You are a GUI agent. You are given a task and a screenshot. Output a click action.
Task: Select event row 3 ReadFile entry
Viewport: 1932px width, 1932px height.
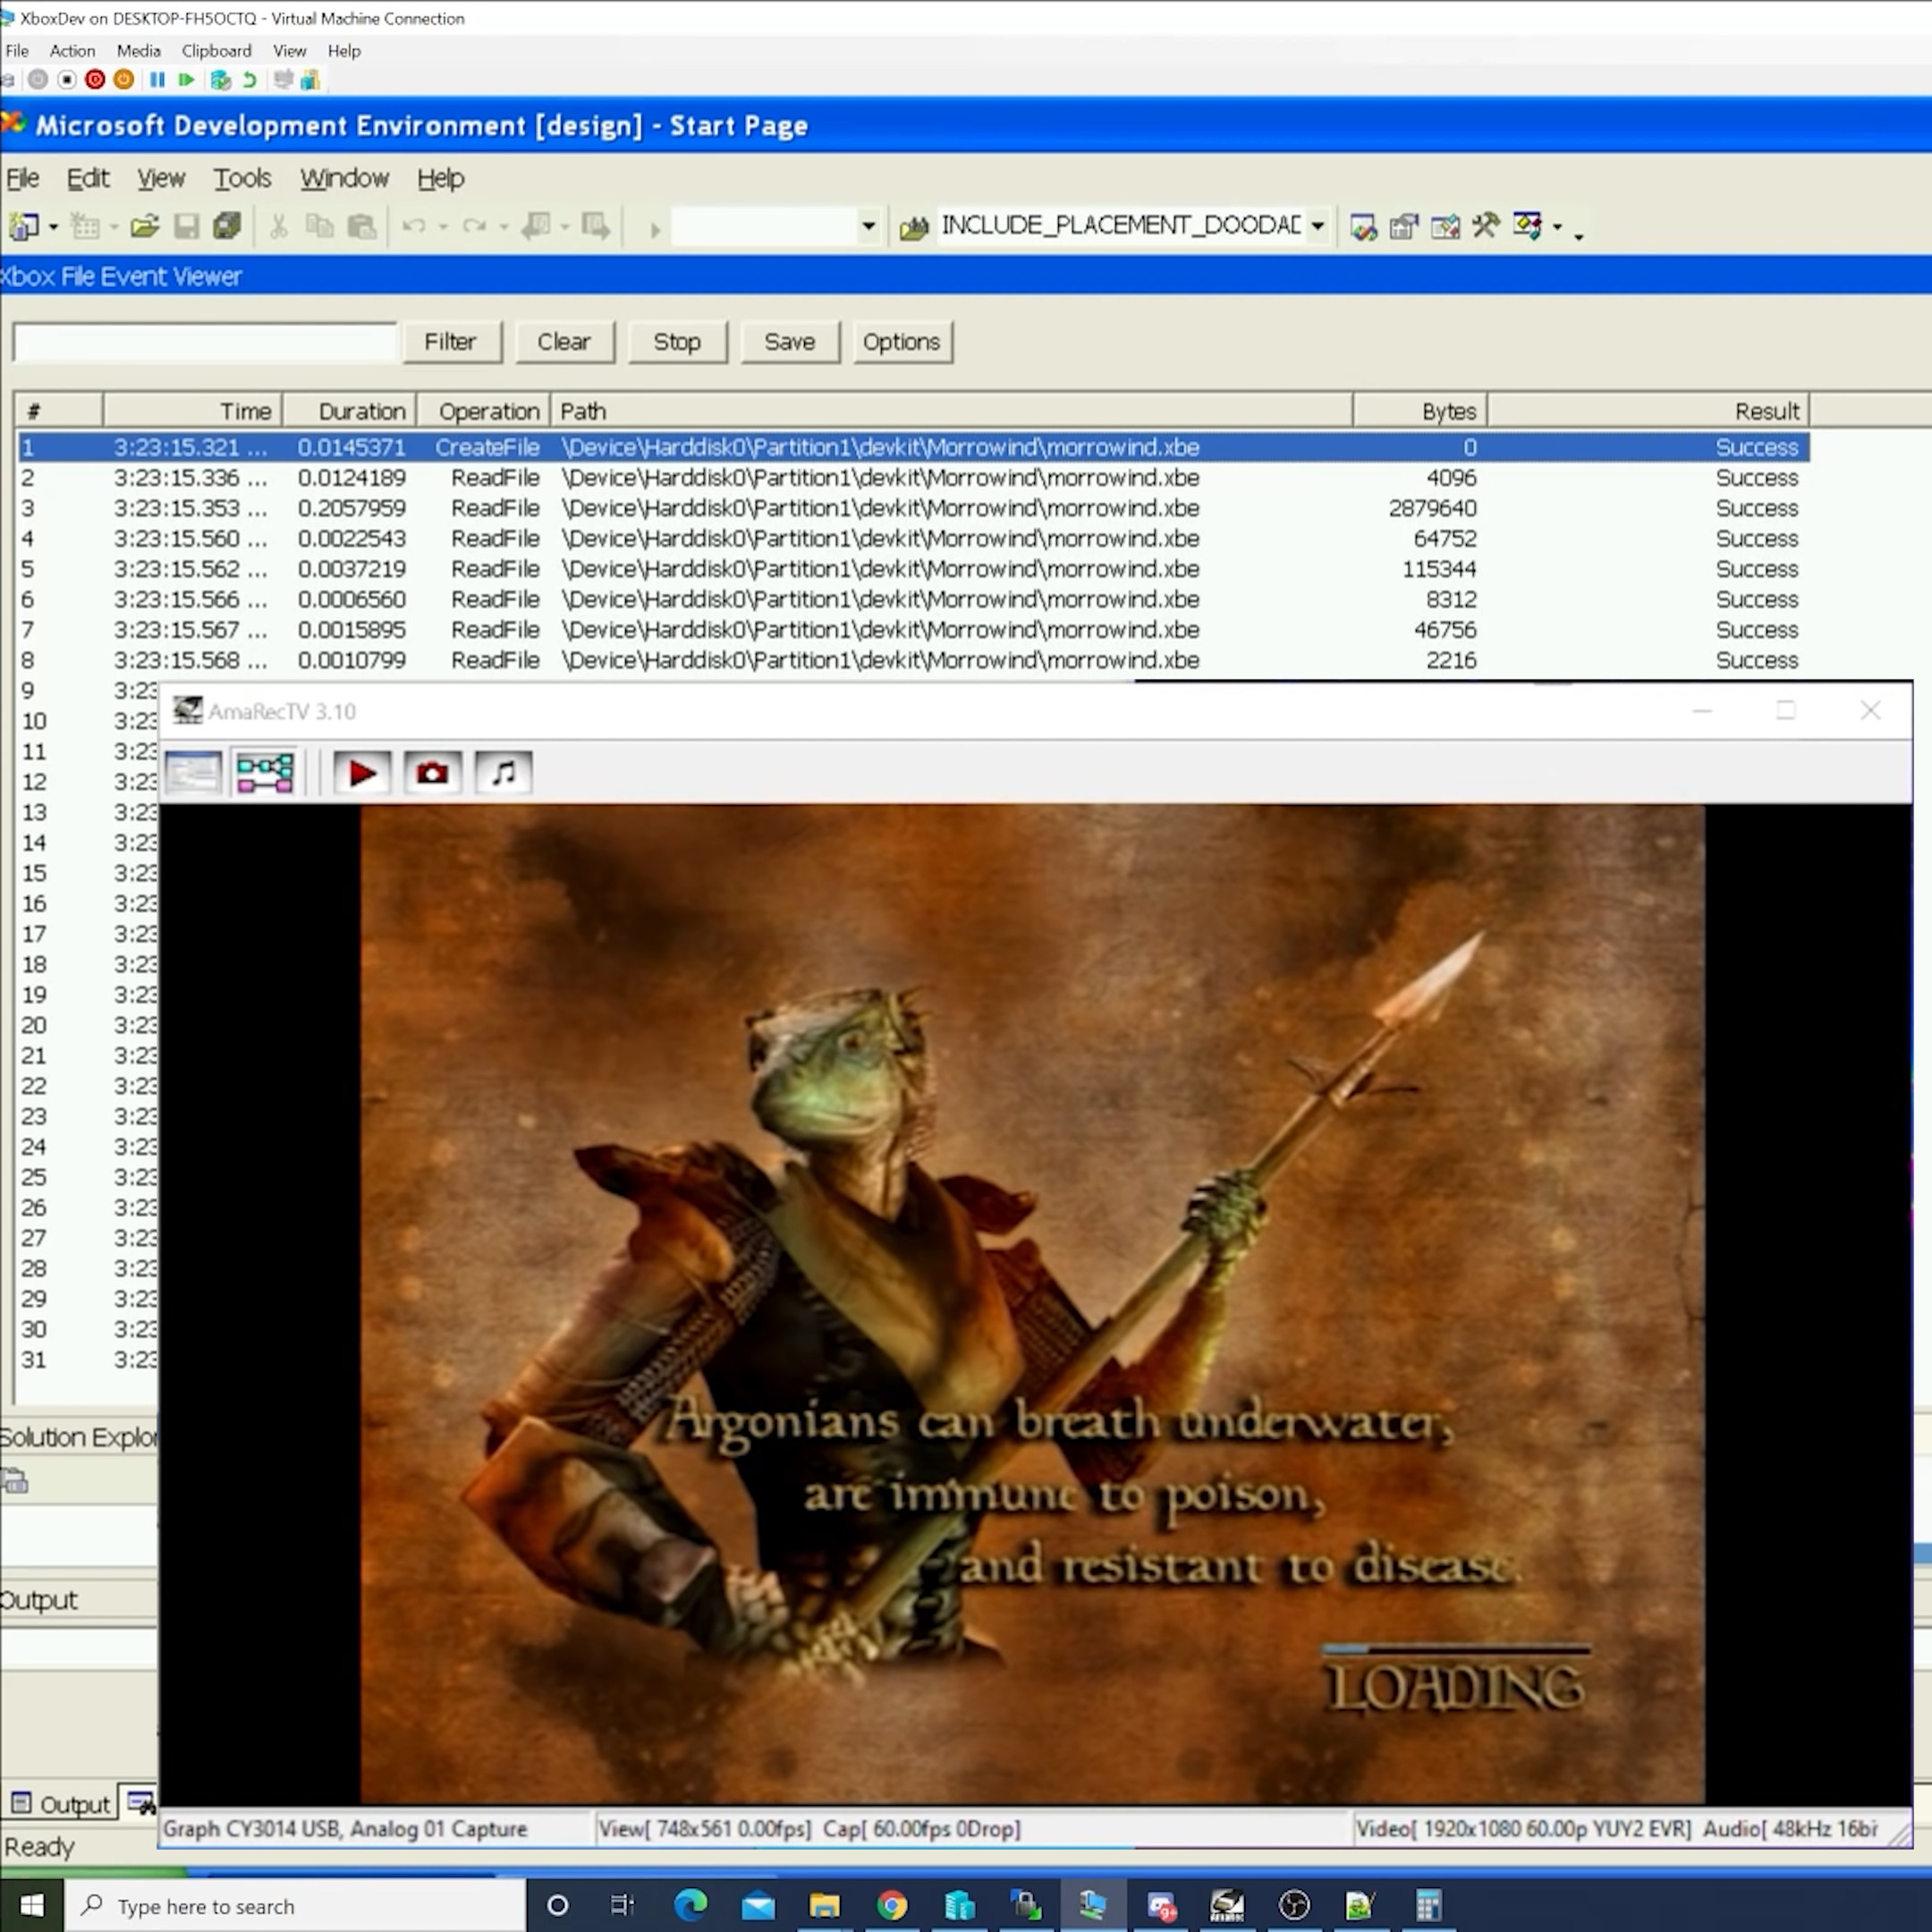pyautogui.click(x=494, y=508)
